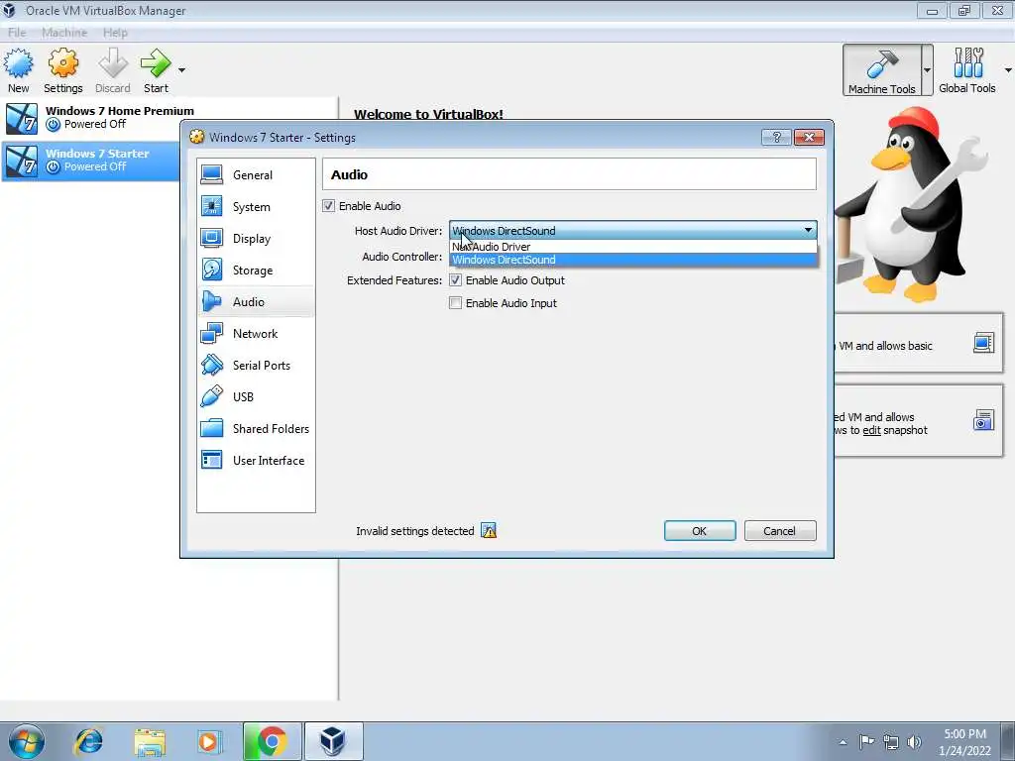Open Shared Folders settings category

point(256,428)
